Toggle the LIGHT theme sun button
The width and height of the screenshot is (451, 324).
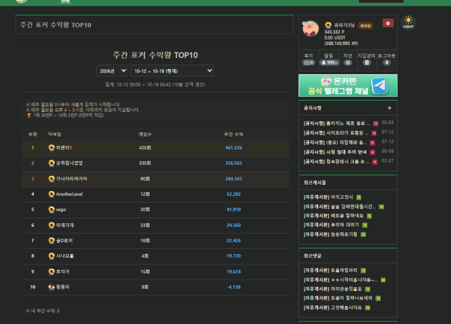click(x=408, y=23)
